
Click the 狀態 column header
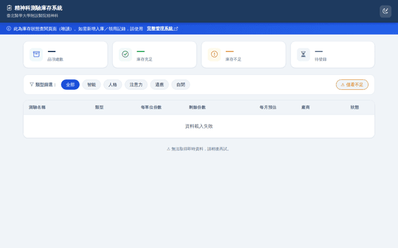(x=354, y=107)
